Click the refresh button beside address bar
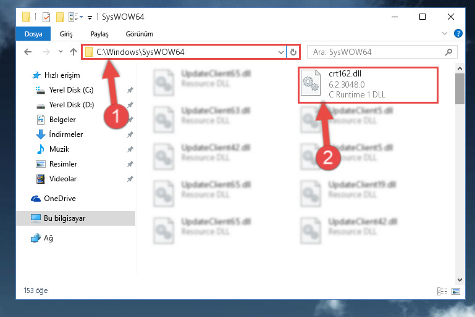Viewport: 475px width, 317px height. 293,52
